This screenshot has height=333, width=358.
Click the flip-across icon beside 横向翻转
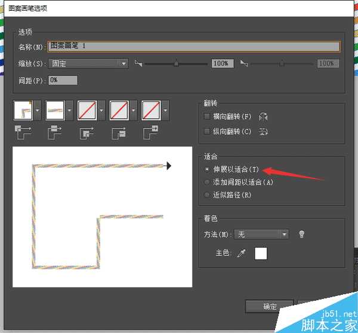tap(263, 117)
